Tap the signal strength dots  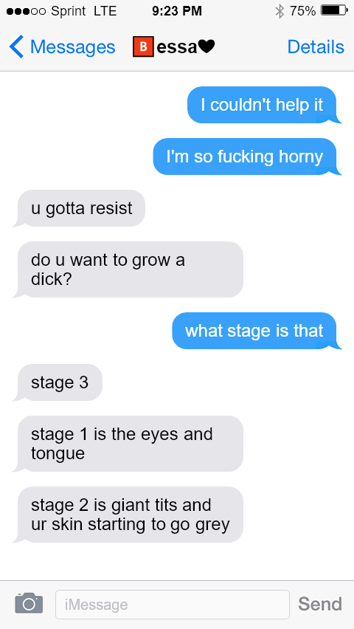coord(27,11)
